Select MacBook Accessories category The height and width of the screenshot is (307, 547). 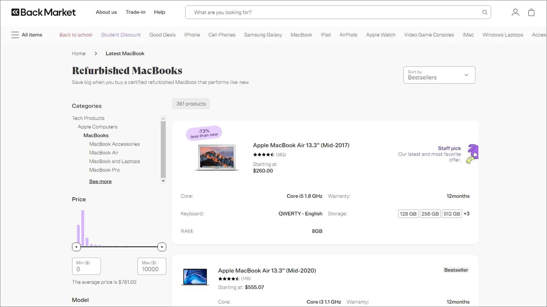point(115,144)
